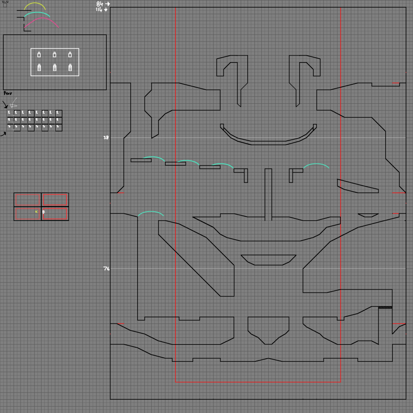
Task: Click the first top-left cell of numbered grid
Action: click(x=10, y=113)
